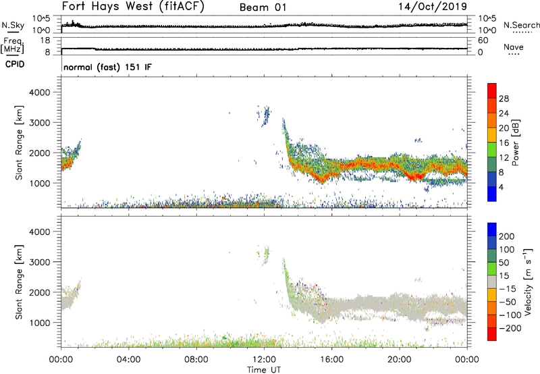Click the '20:00' time tick label
The width and height of the screenshot is (540, 374).
(399, 360)
